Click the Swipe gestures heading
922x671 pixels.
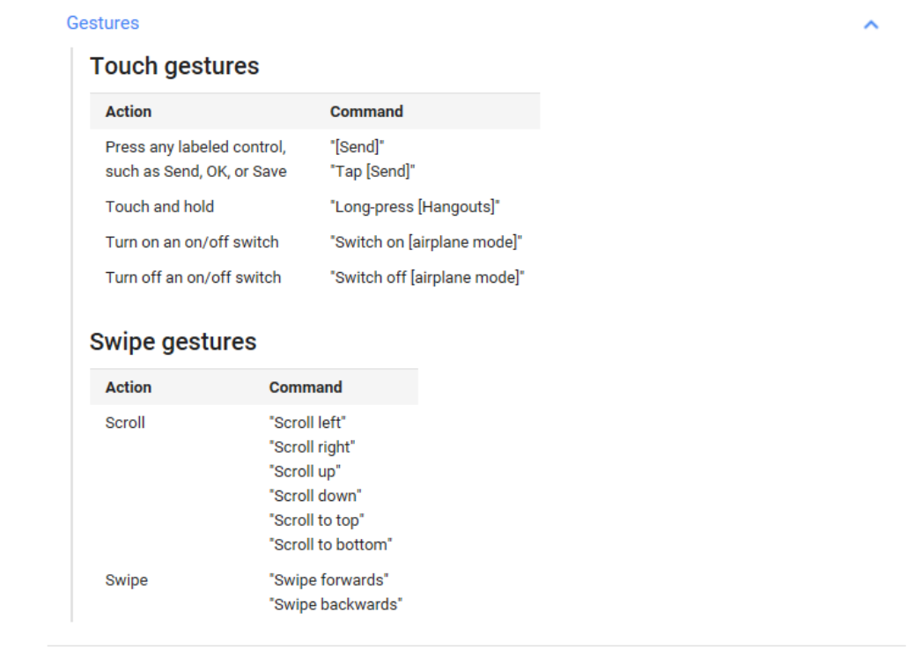[x=173, y=342]
